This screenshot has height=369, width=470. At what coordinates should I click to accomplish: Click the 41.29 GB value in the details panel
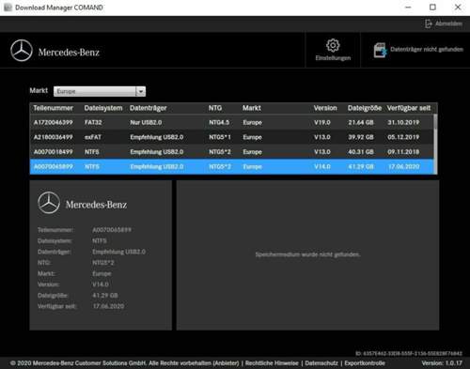[x=105, y=295]
